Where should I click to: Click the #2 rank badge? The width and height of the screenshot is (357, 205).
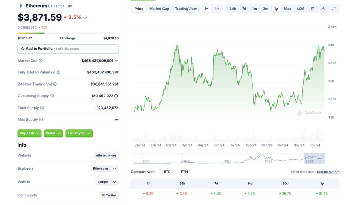[70, 6]
